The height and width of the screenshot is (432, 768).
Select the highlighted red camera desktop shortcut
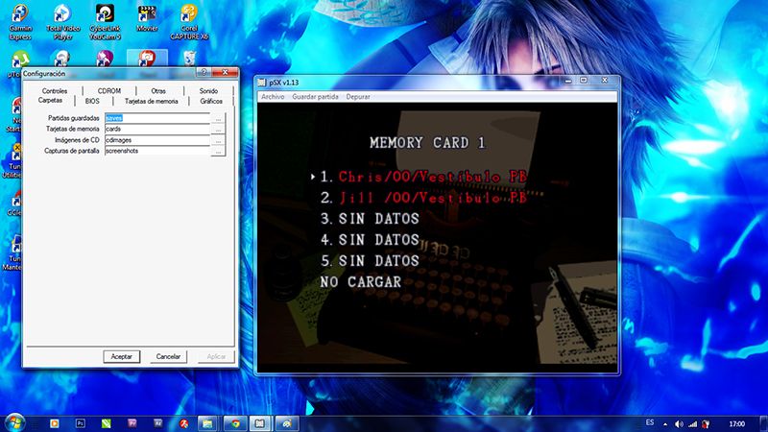click(x=147, y=59)
